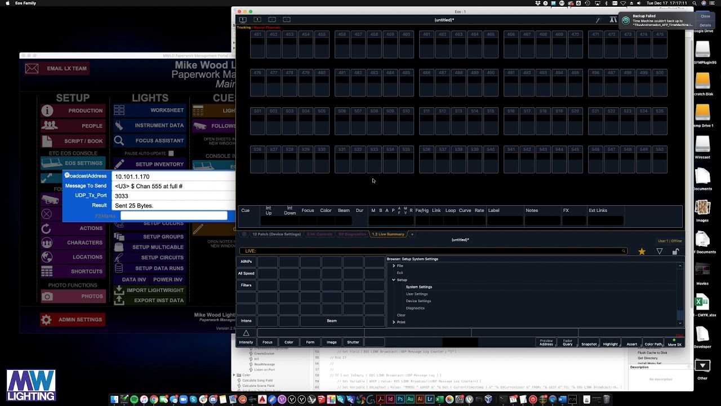Click the Focus encoder category button

tap(268, 342)
